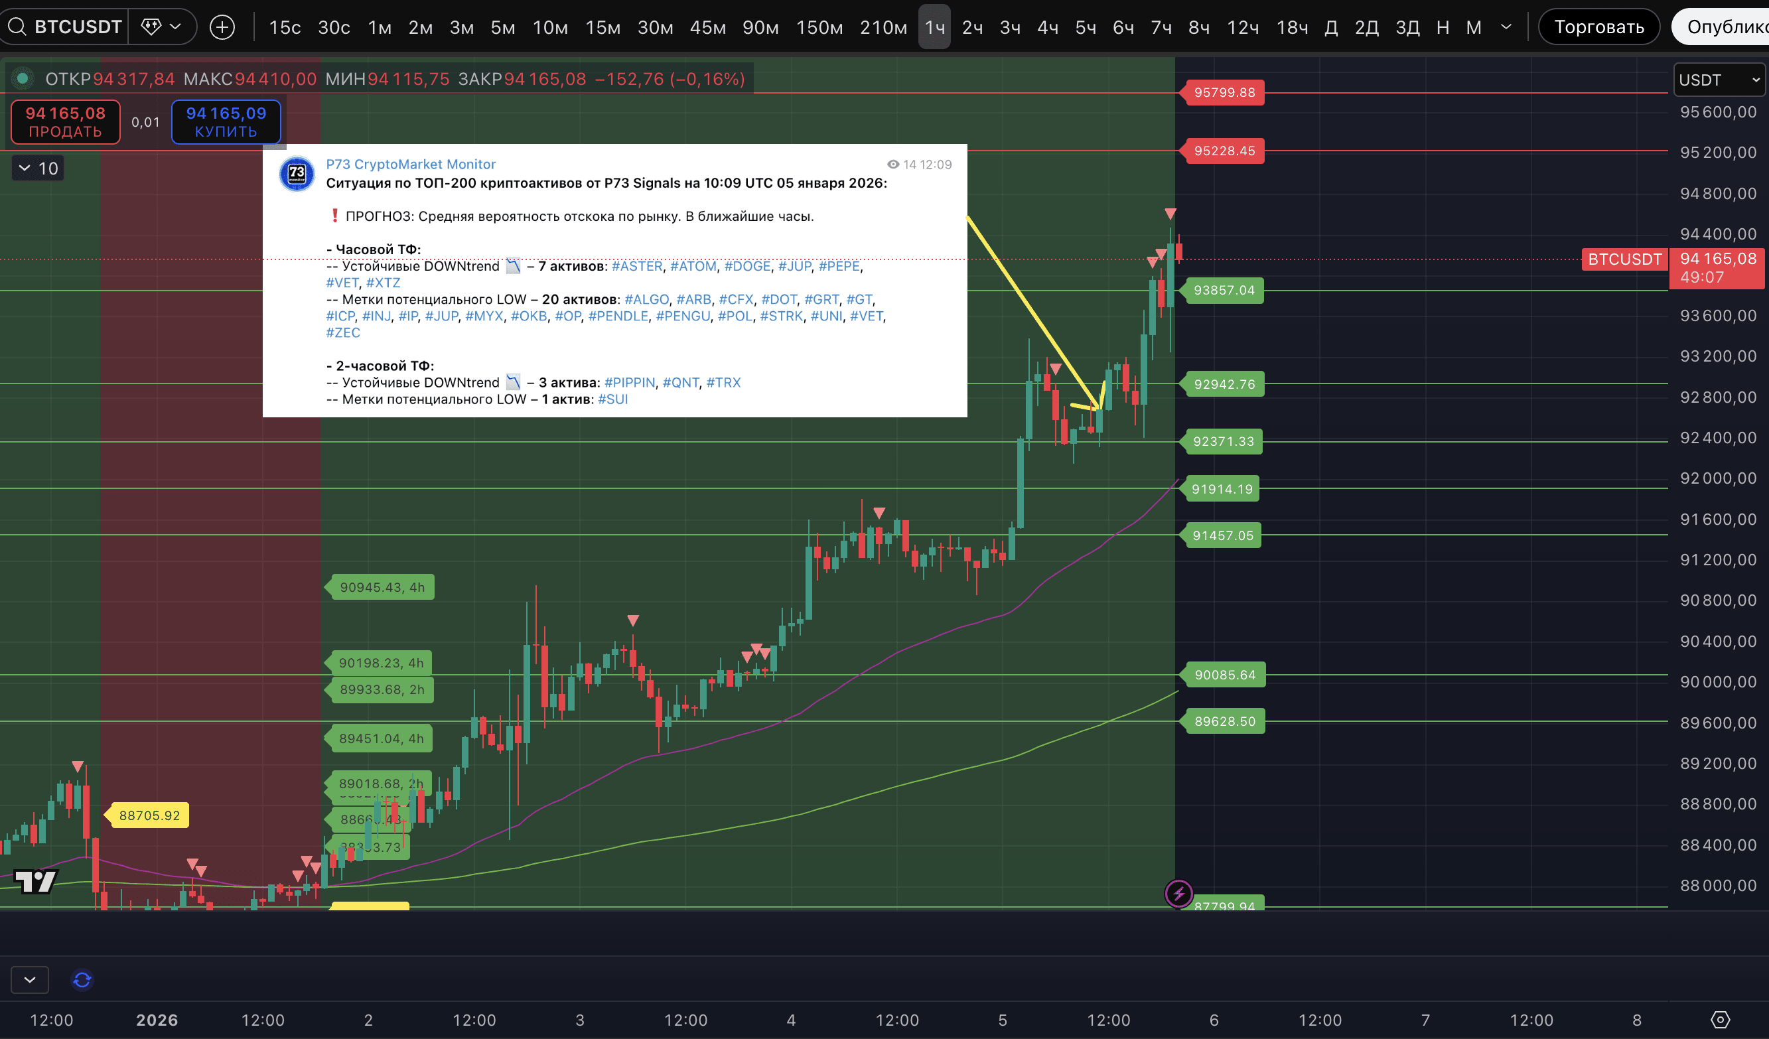Select the 5м timeframe
This screenshot has width=1769, height=1039.
coord(502,27)
